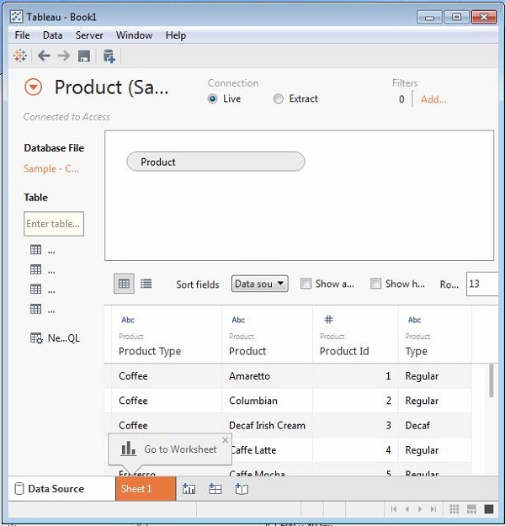Click the rows count input field
This screenshot has height=526, width=505.
click(x=481, y=284)
